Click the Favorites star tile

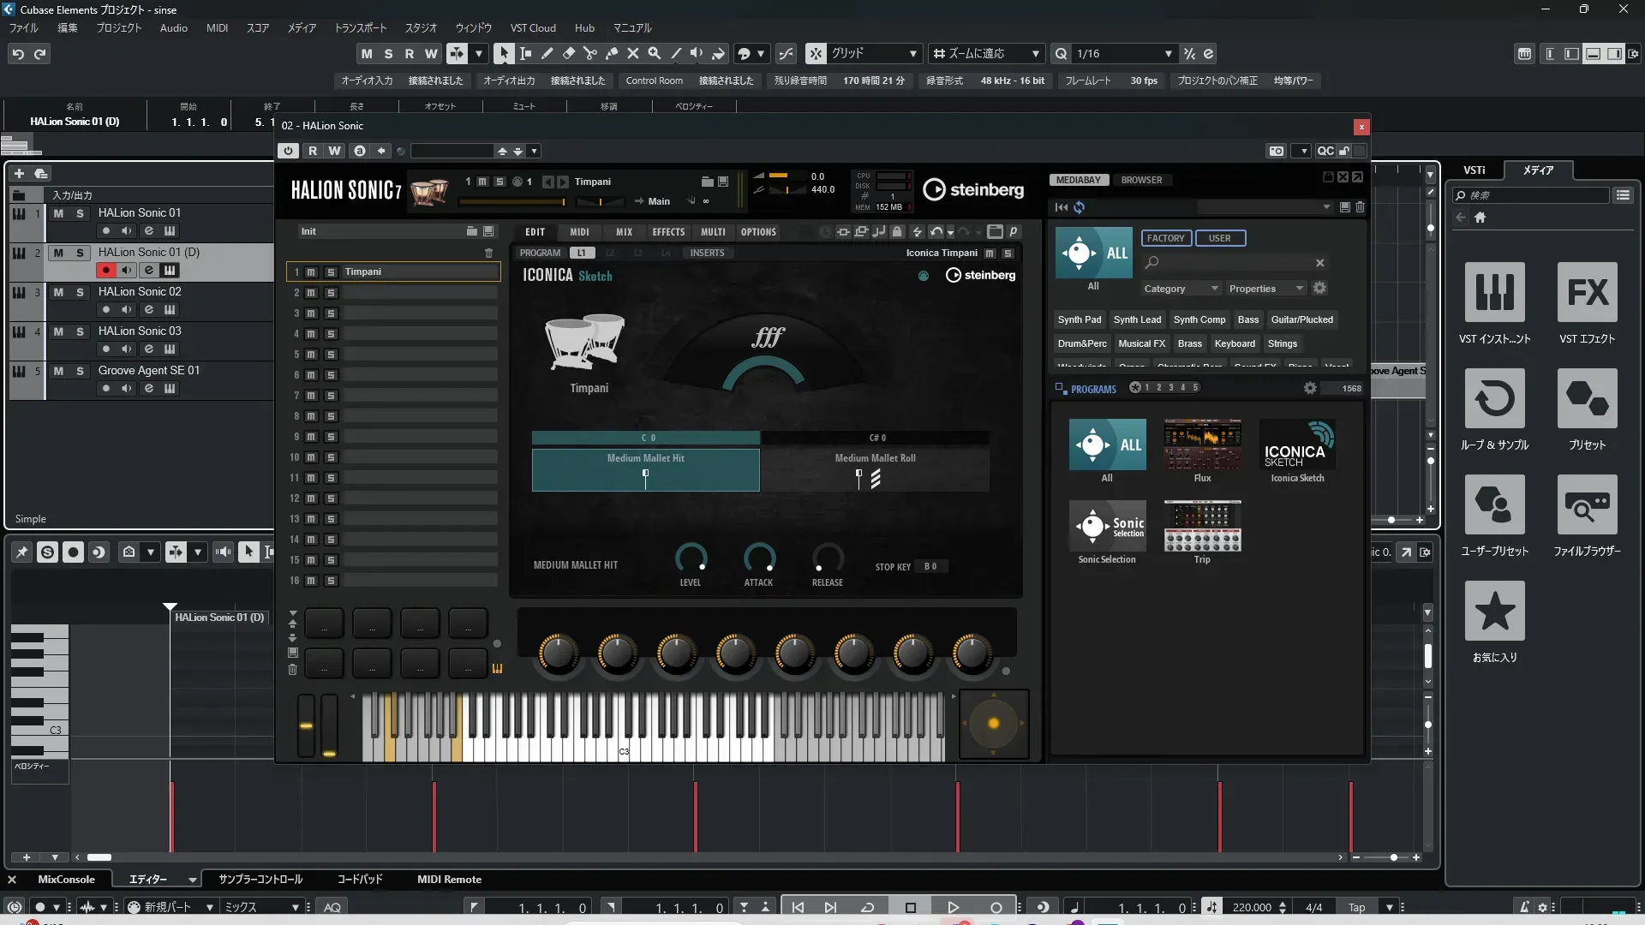[1494, 612]
